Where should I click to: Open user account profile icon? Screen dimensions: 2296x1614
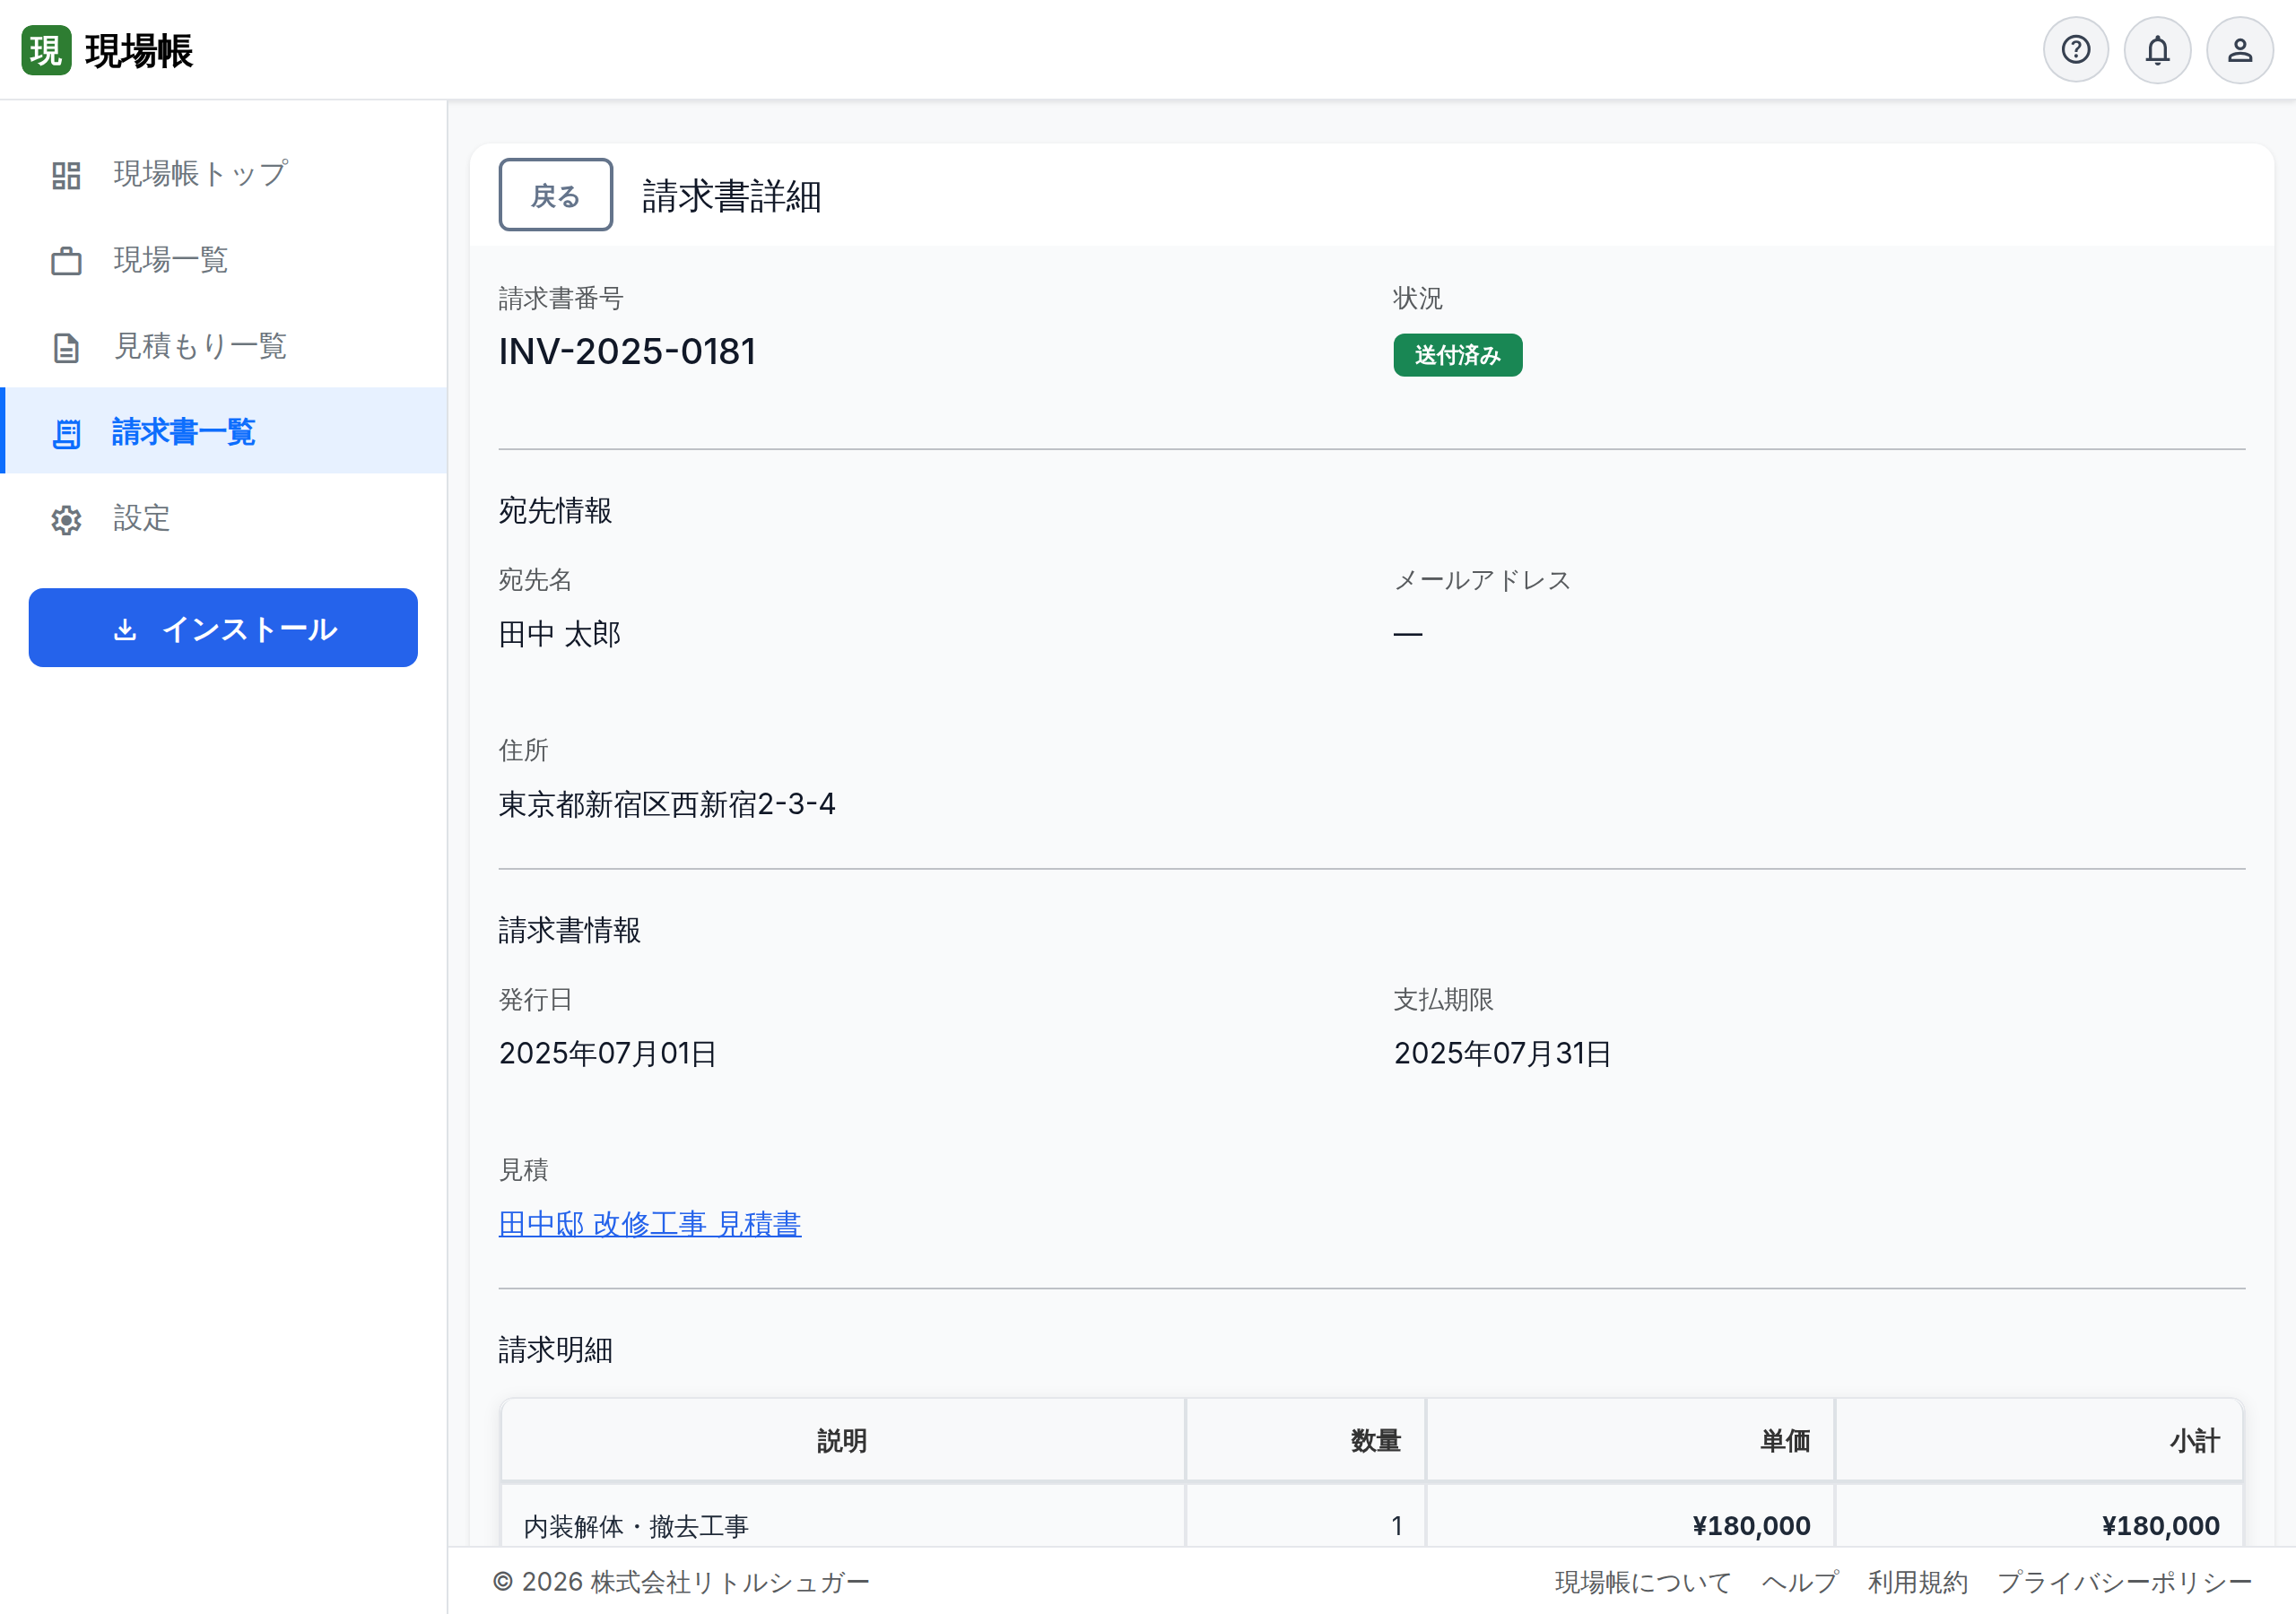[x=2239, y=50]
